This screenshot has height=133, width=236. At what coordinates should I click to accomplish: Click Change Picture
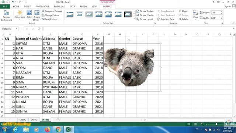point(50,15)
